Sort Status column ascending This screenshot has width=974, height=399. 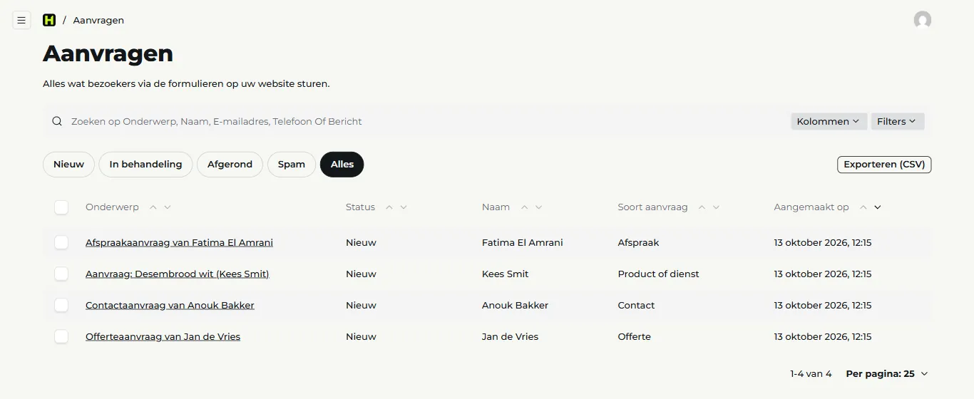389,207
